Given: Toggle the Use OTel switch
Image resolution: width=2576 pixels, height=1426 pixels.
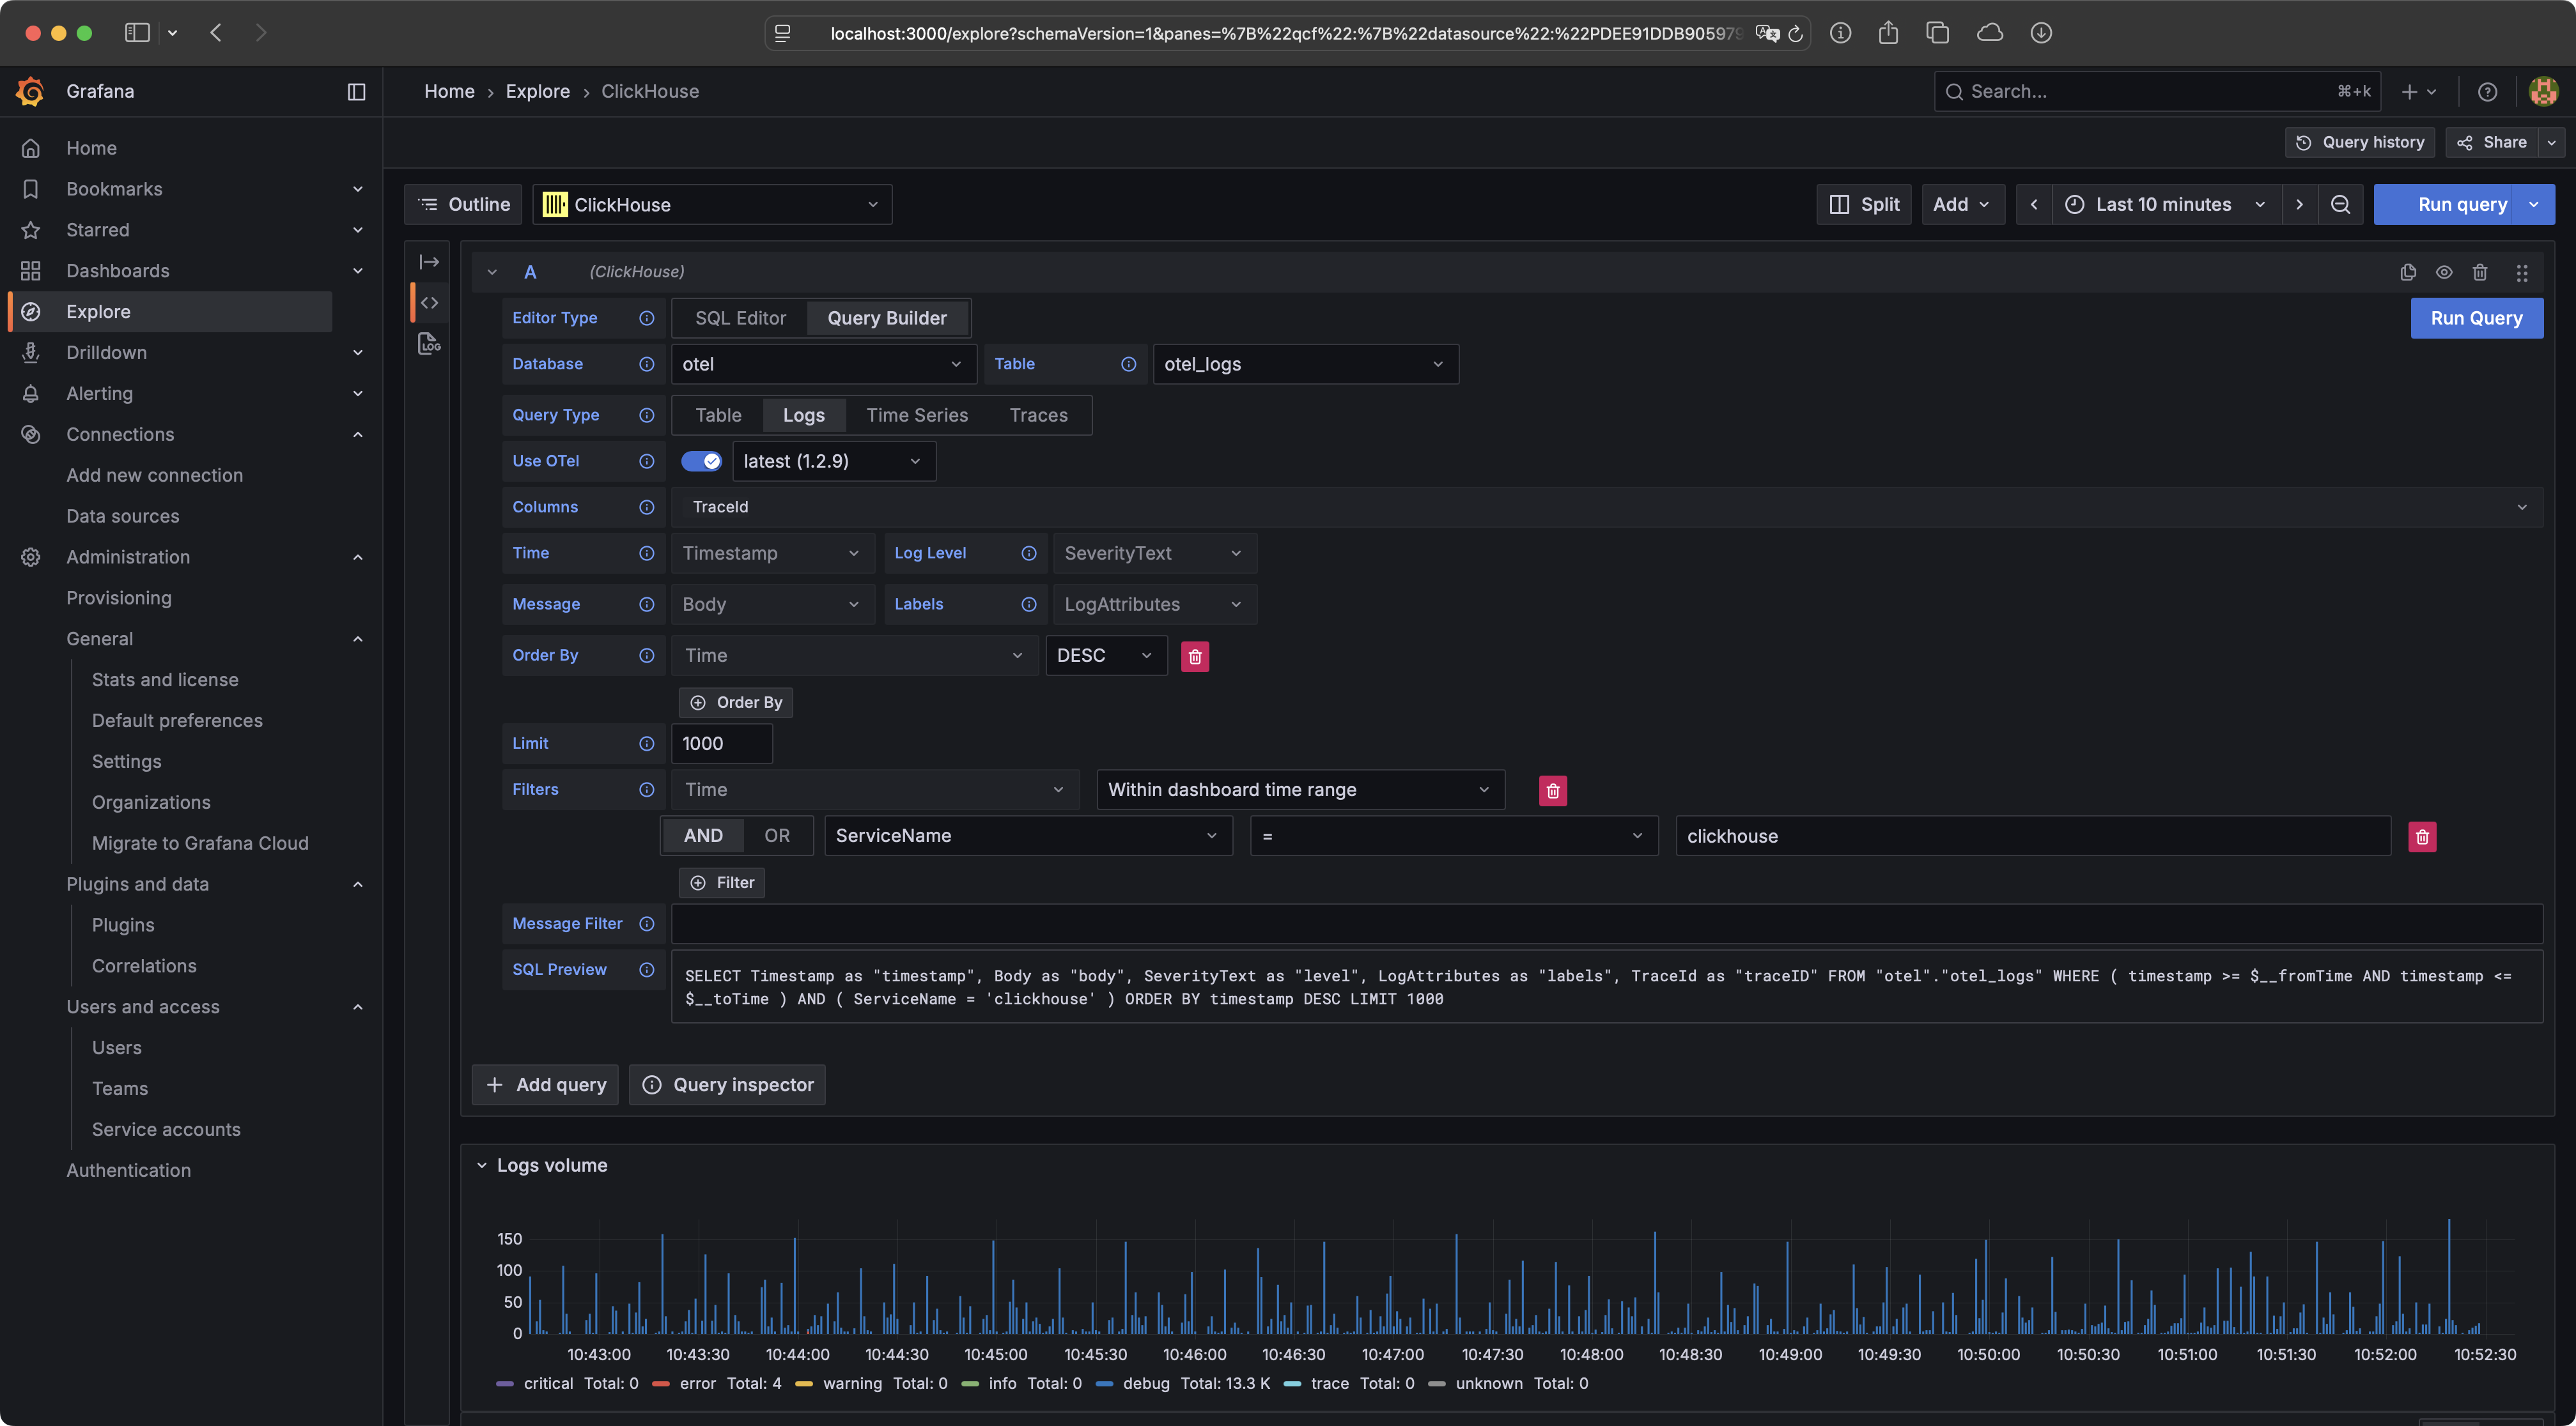Looking at the screenshot, I should 701,461.
